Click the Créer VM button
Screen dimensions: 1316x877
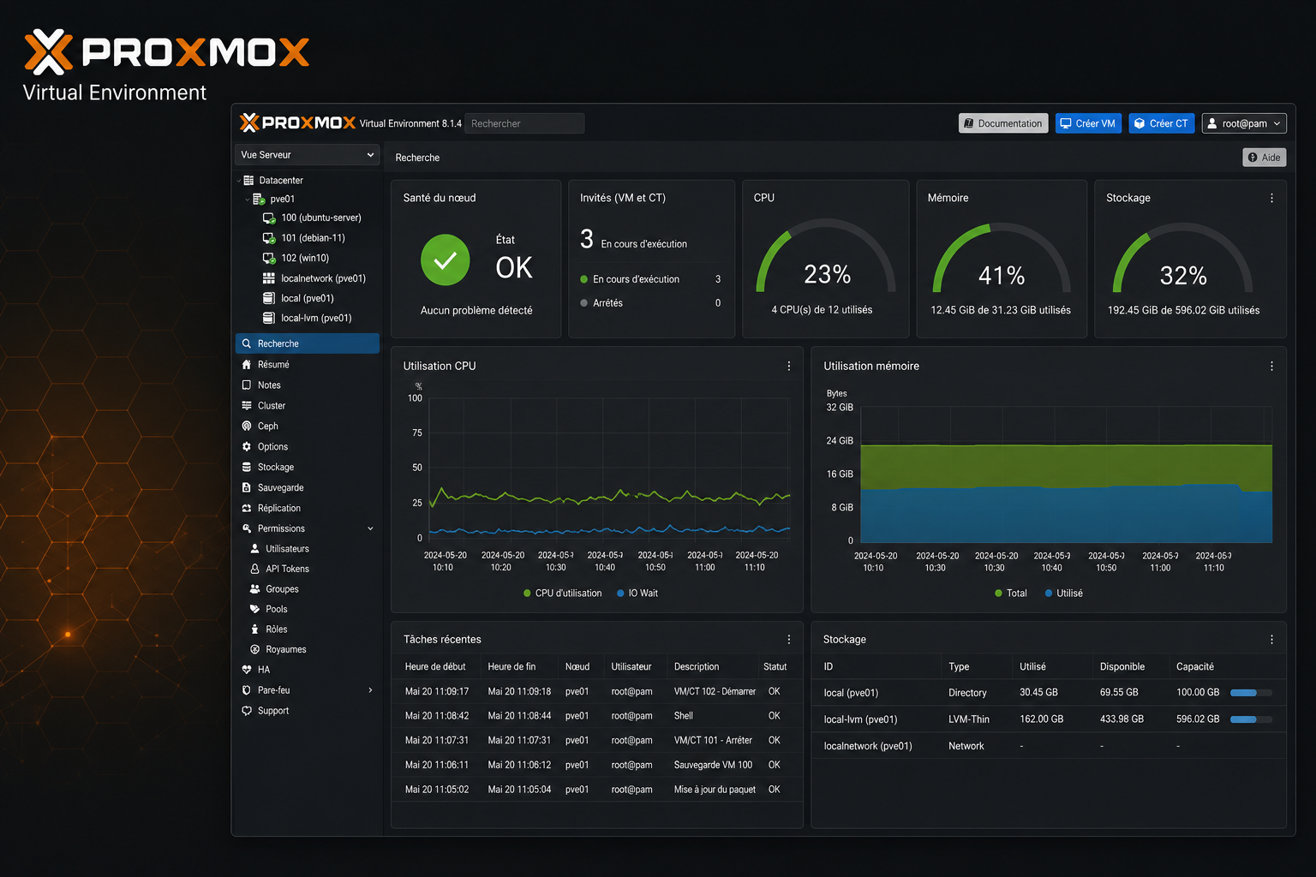[x=1088, y=123]
